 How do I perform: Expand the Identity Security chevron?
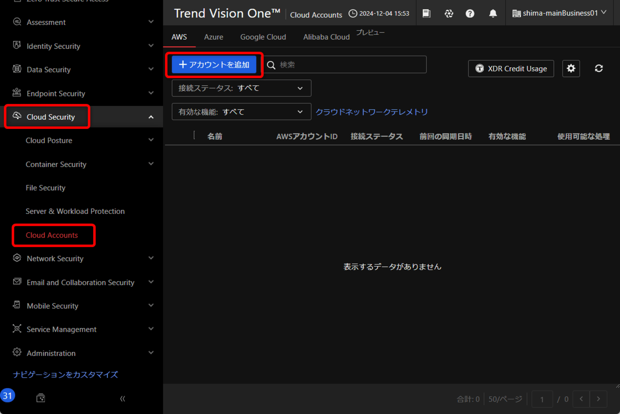click(151, 46)
